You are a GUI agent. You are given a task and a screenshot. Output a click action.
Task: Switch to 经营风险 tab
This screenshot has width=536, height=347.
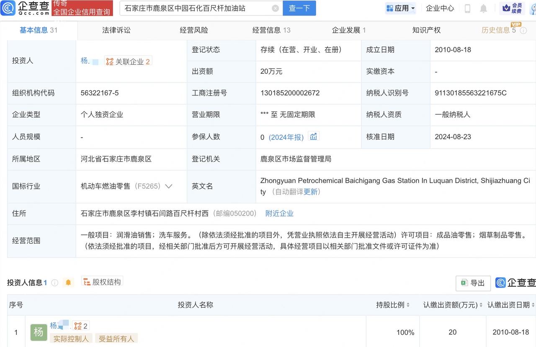(194, 30)
